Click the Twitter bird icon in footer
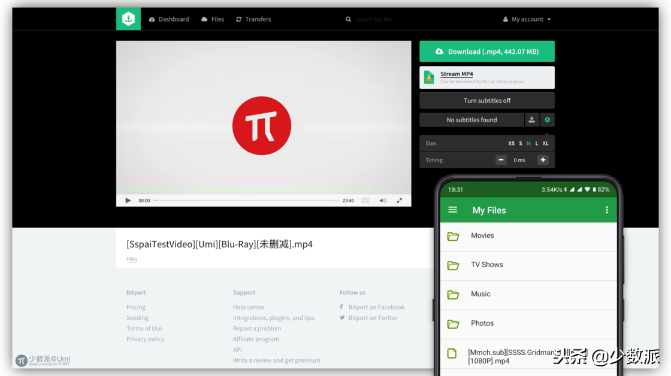 coord(342,317)
